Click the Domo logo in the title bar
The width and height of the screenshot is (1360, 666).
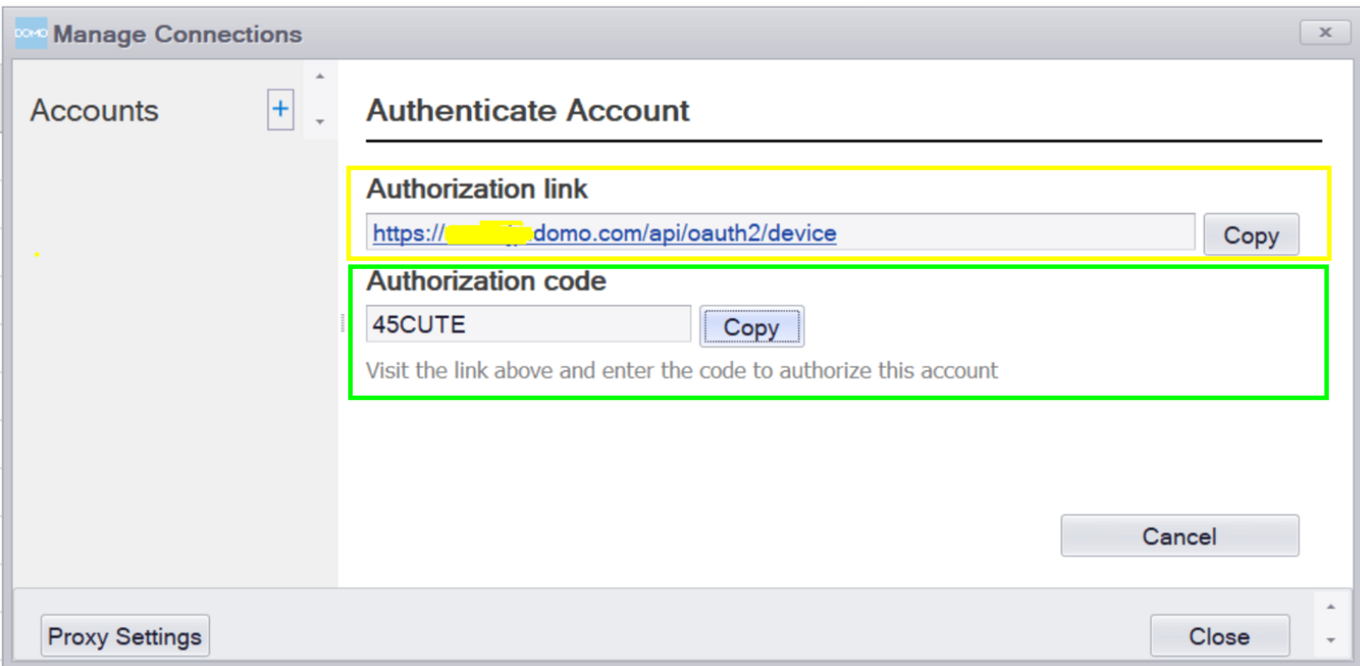click(x=31, y=33)
